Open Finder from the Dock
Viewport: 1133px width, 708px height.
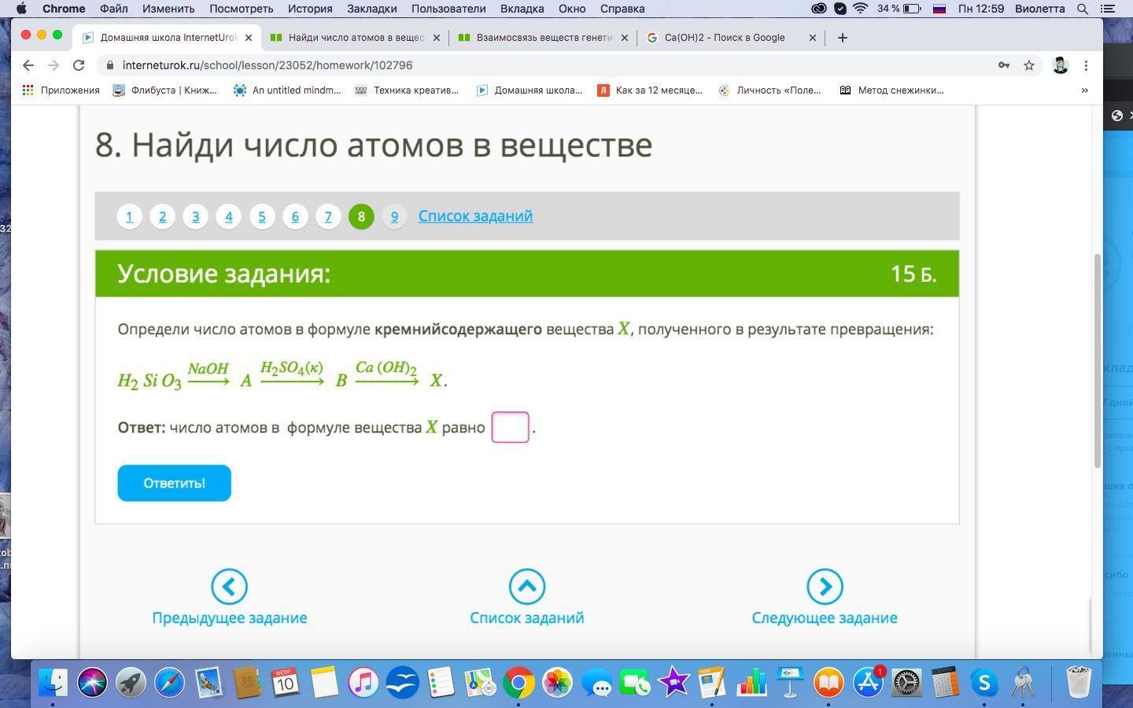point(54,682)
